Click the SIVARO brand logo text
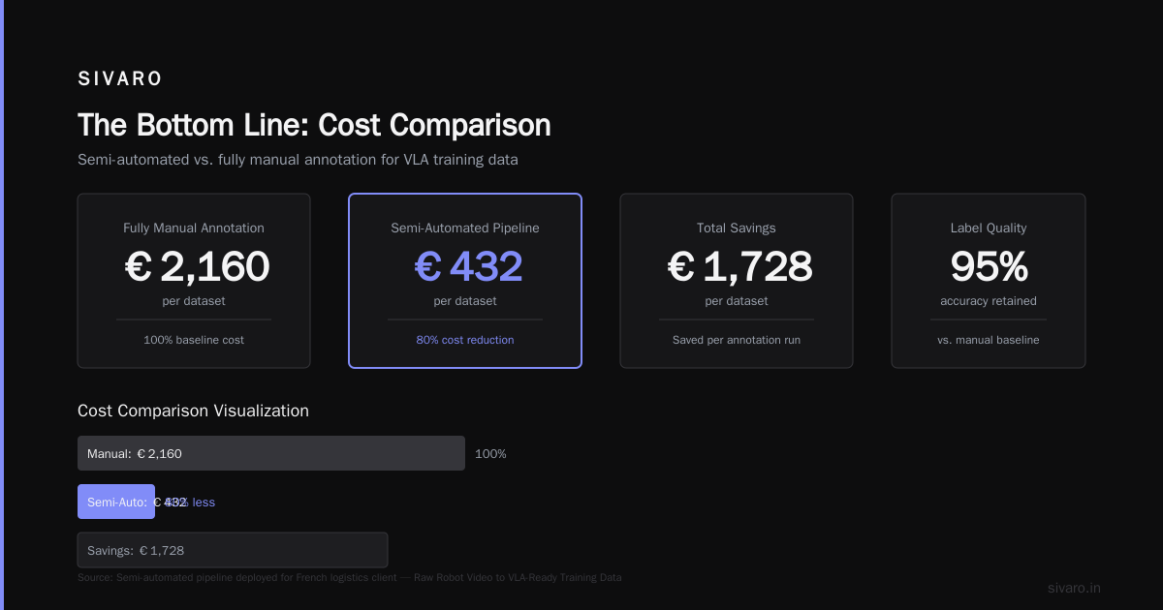The image size is (1163, 610). (x=120, y=79)
